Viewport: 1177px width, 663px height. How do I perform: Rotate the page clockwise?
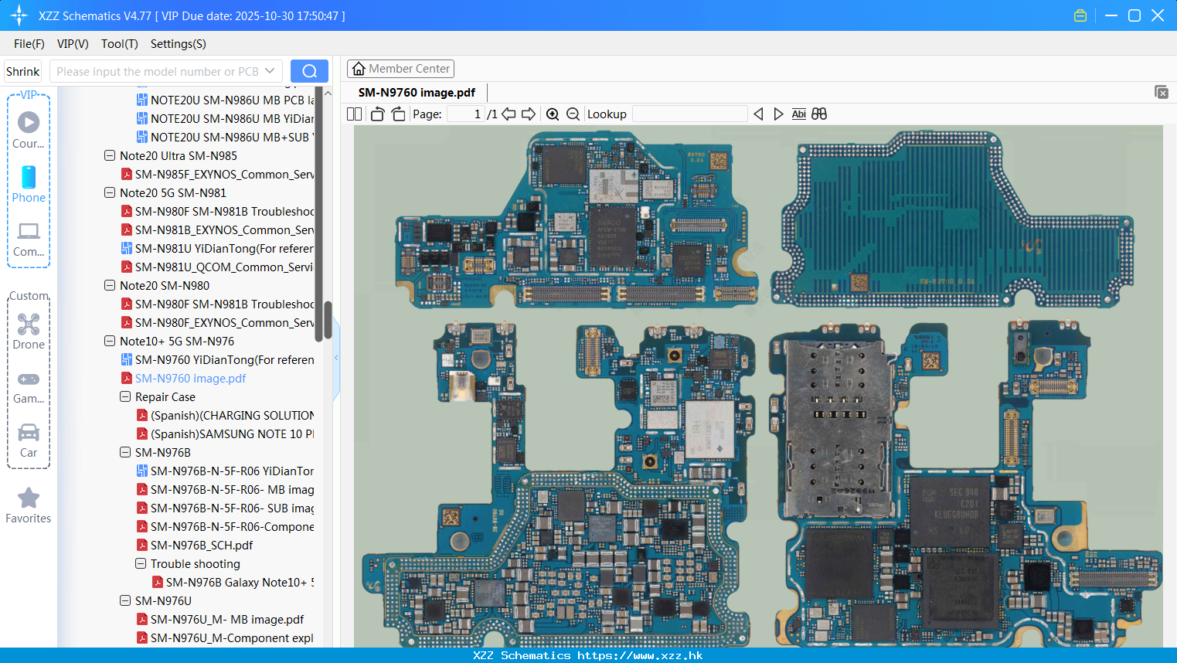coord(398,114)
